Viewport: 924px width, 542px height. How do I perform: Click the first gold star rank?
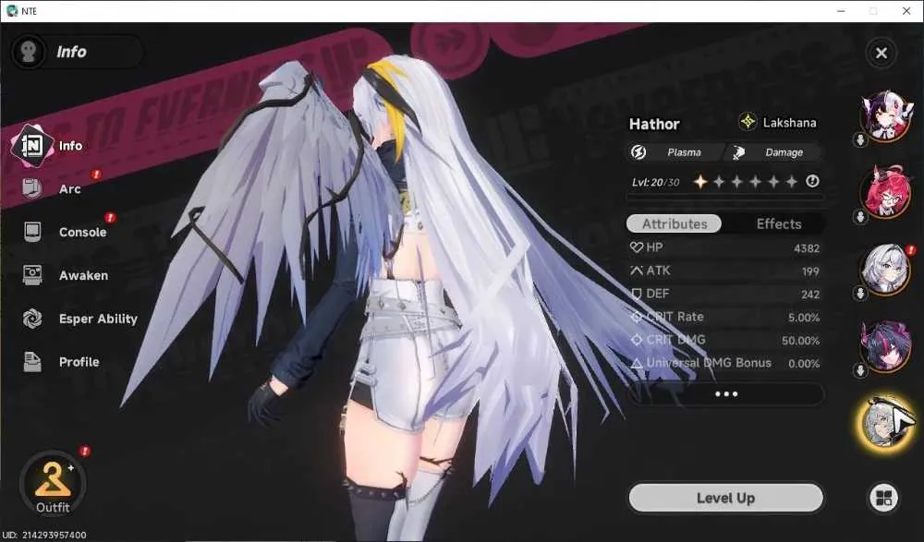tap(700, 182)
